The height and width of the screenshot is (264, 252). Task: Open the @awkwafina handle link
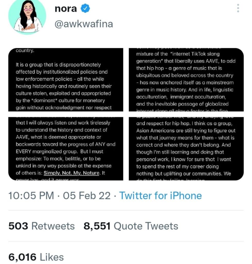84,24
